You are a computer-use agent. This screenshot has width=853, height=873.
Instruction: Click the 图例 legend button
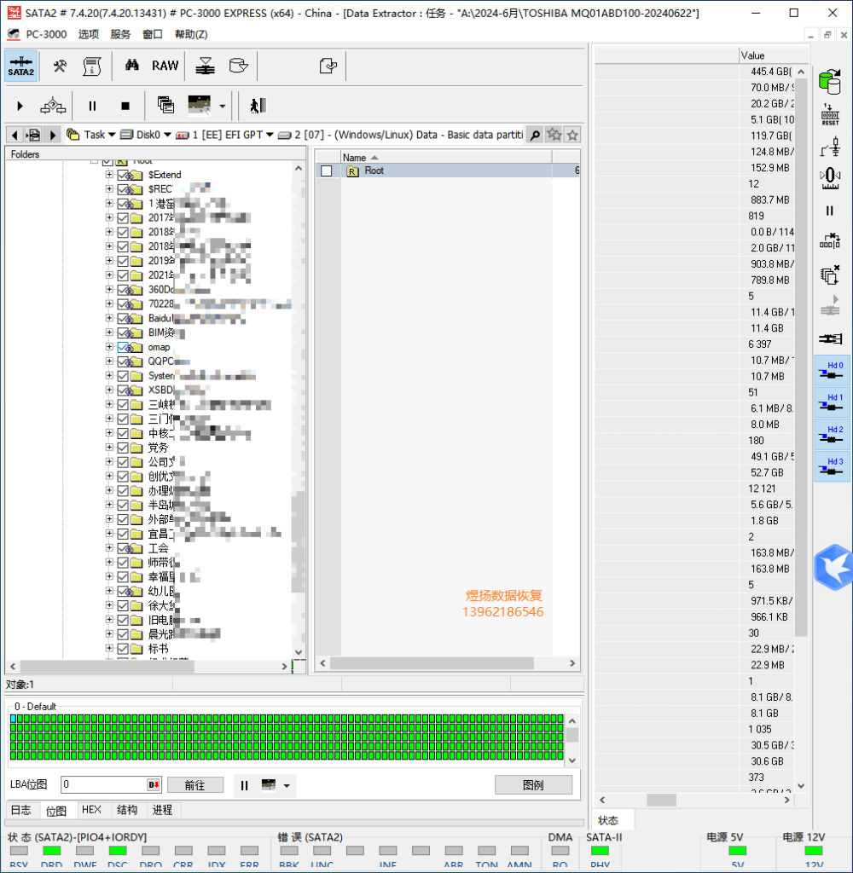point(533,785)
